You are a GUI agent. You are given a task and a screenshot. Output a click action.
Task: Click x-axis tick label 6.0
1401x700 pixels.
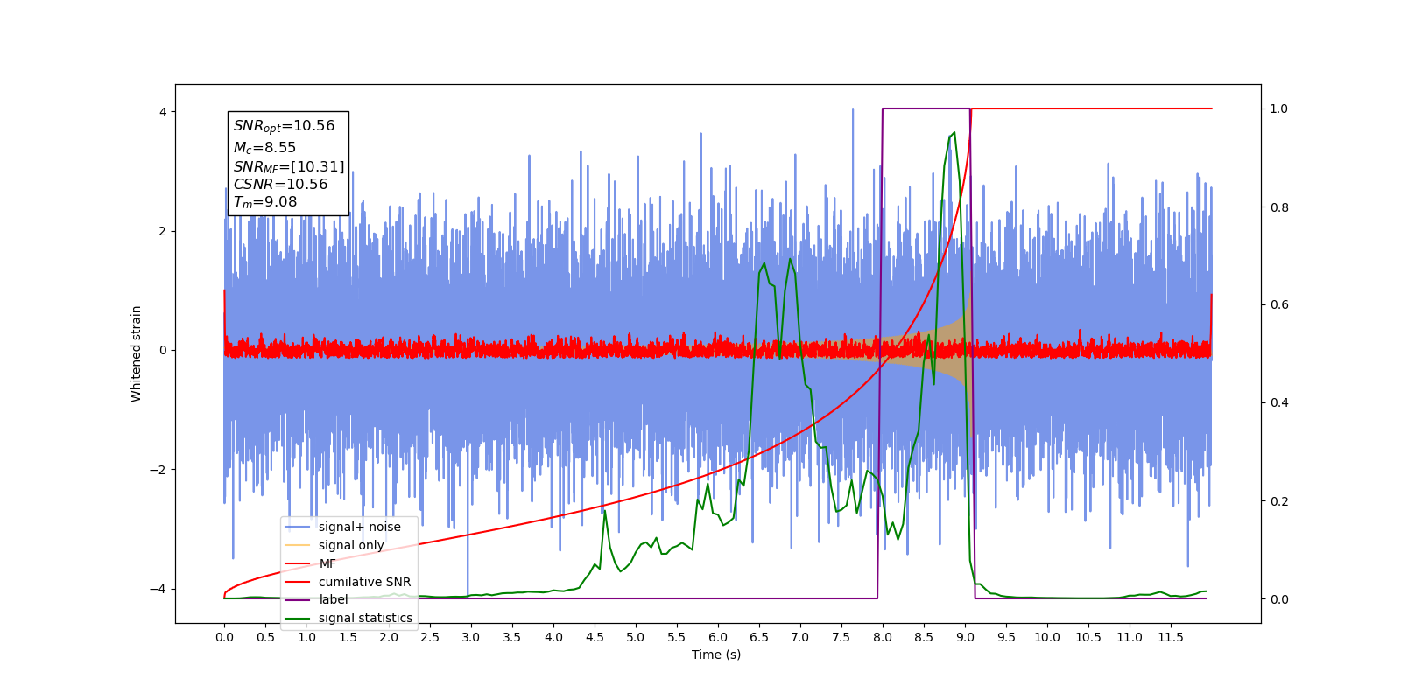[x=718, y=637]
